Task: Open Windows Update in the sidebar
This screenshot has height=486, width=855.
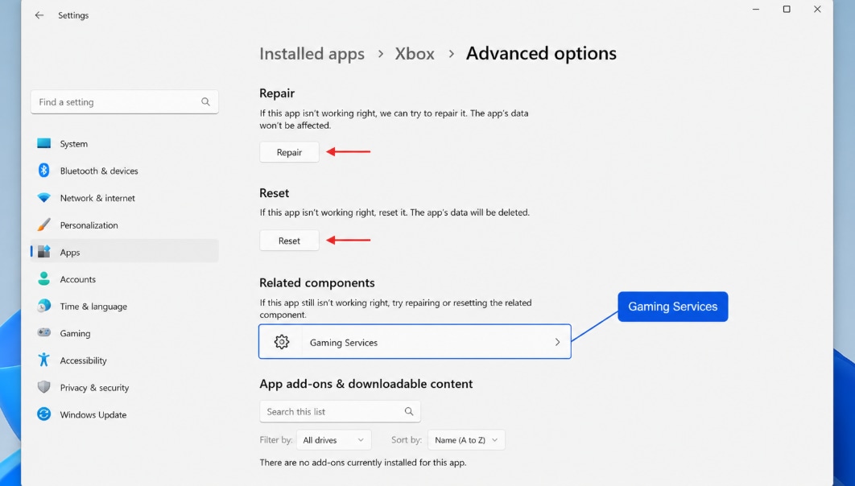Action: point(124,414)
